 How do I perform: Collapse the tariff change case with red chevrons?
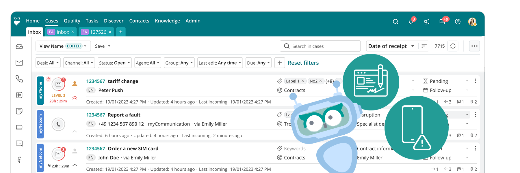coord(75,98)
